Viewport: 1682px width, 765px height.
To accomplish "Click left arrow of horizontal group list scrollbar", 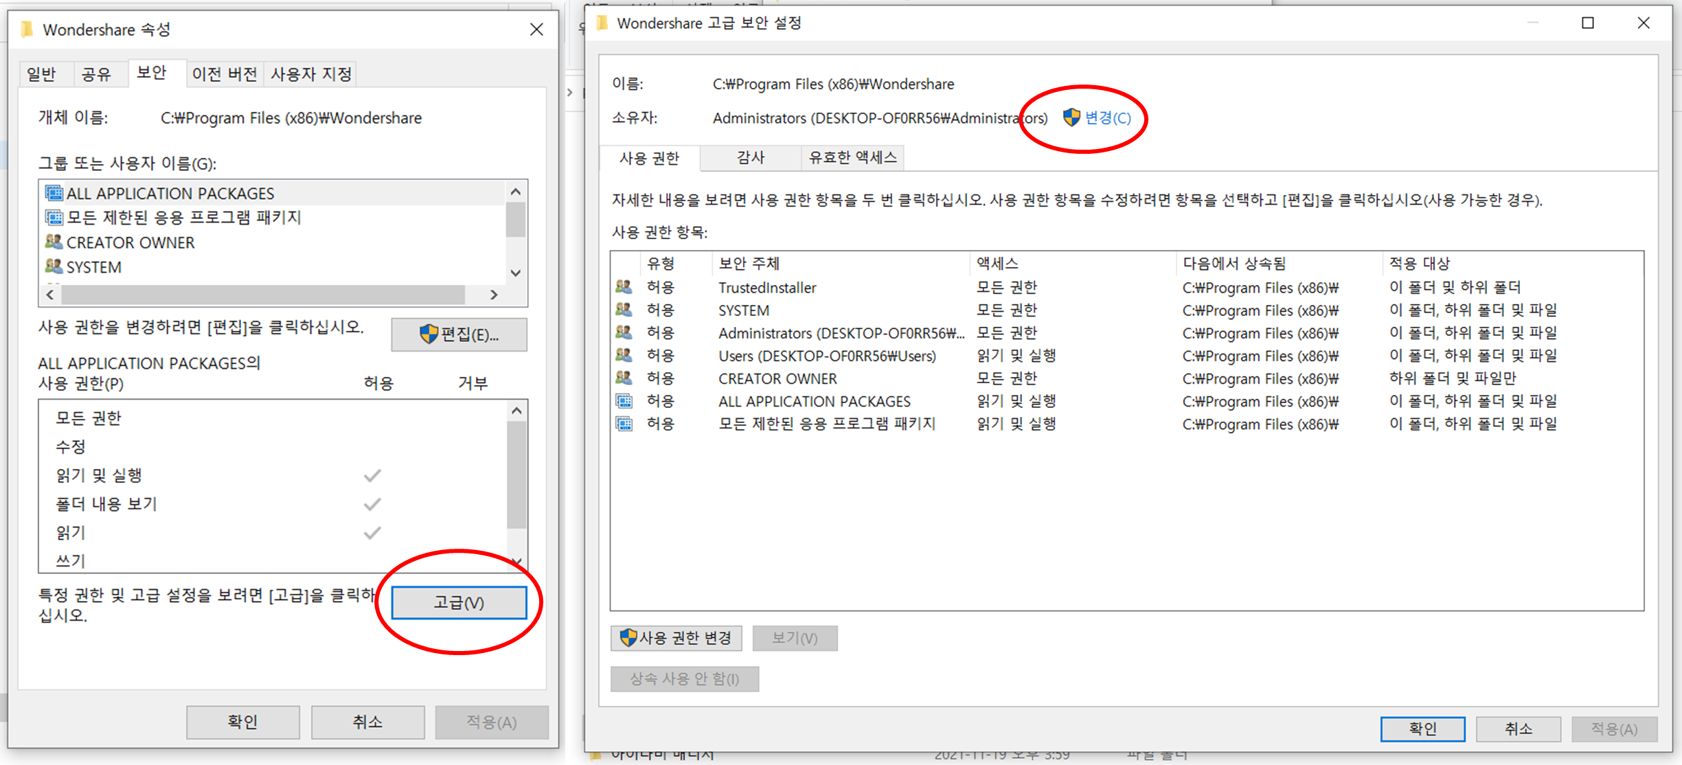I will (49, 295).
